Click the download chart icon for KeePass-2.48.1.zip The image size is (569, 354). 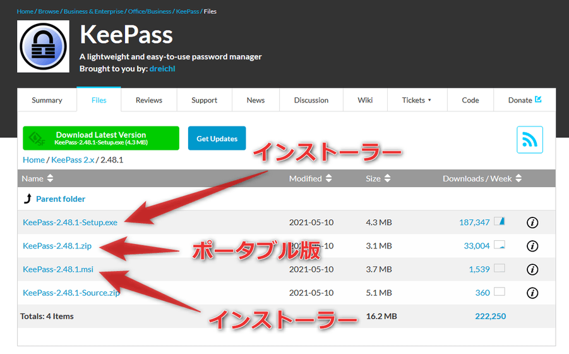click(500, 245)
